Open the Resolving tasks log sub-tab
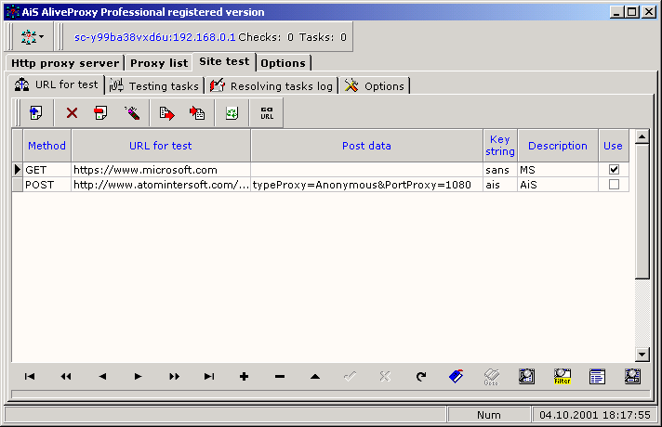Screen dimensions: 662x427 [x=271, y=86]
